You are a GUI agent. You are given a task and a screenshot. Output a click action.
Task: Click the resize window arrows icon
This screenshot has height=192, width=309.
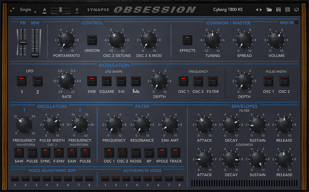[x=12, y=10]
